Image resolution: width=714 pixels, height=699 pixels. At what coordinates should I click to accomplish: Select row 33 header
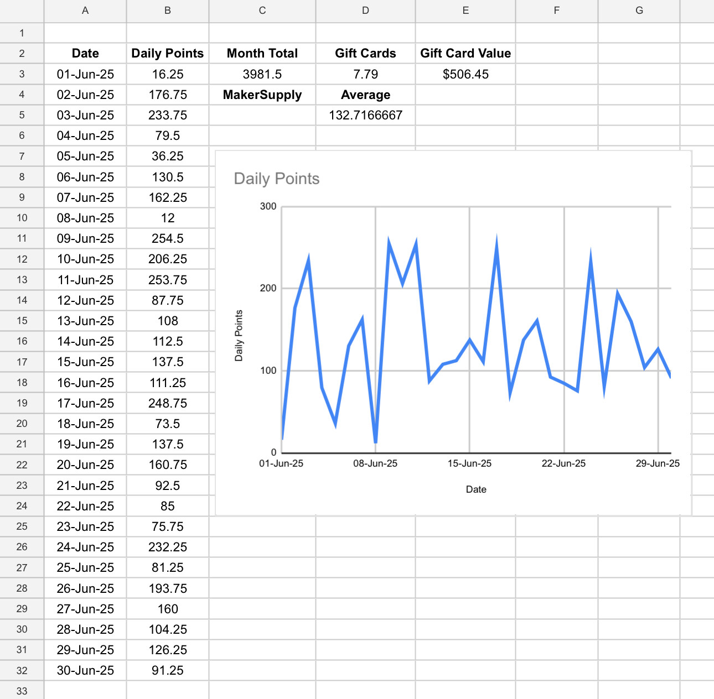pos(22,691)
